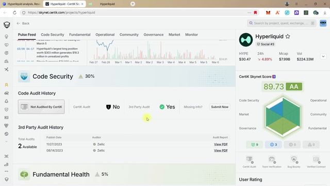Click Not Audited By CertiK button
330x186 pixels.
tap(41, 107)
